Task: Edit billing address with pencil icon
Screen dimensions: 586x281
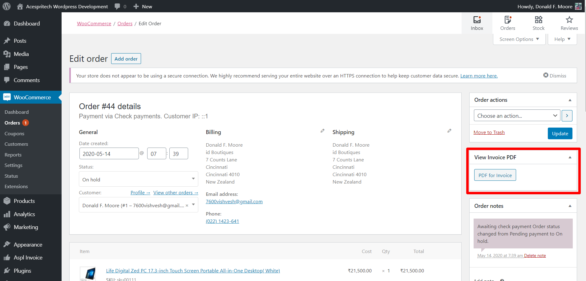Action: [x=322, y=131]
